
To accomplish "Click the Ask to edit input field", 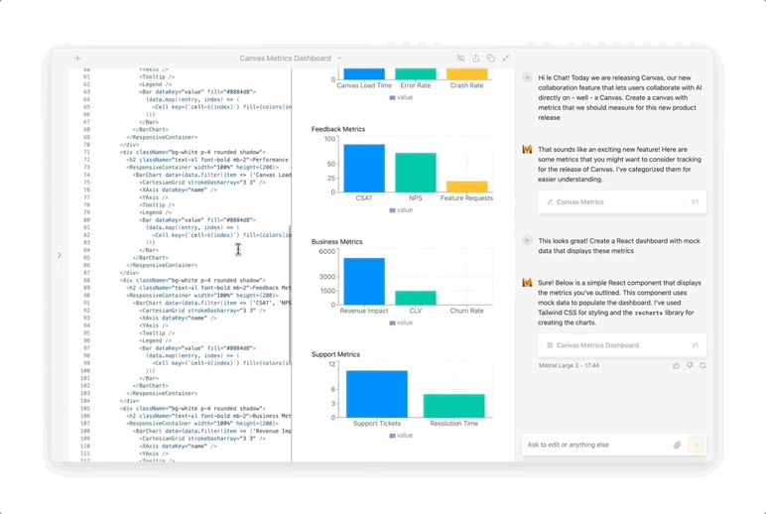I will point(595,445).
